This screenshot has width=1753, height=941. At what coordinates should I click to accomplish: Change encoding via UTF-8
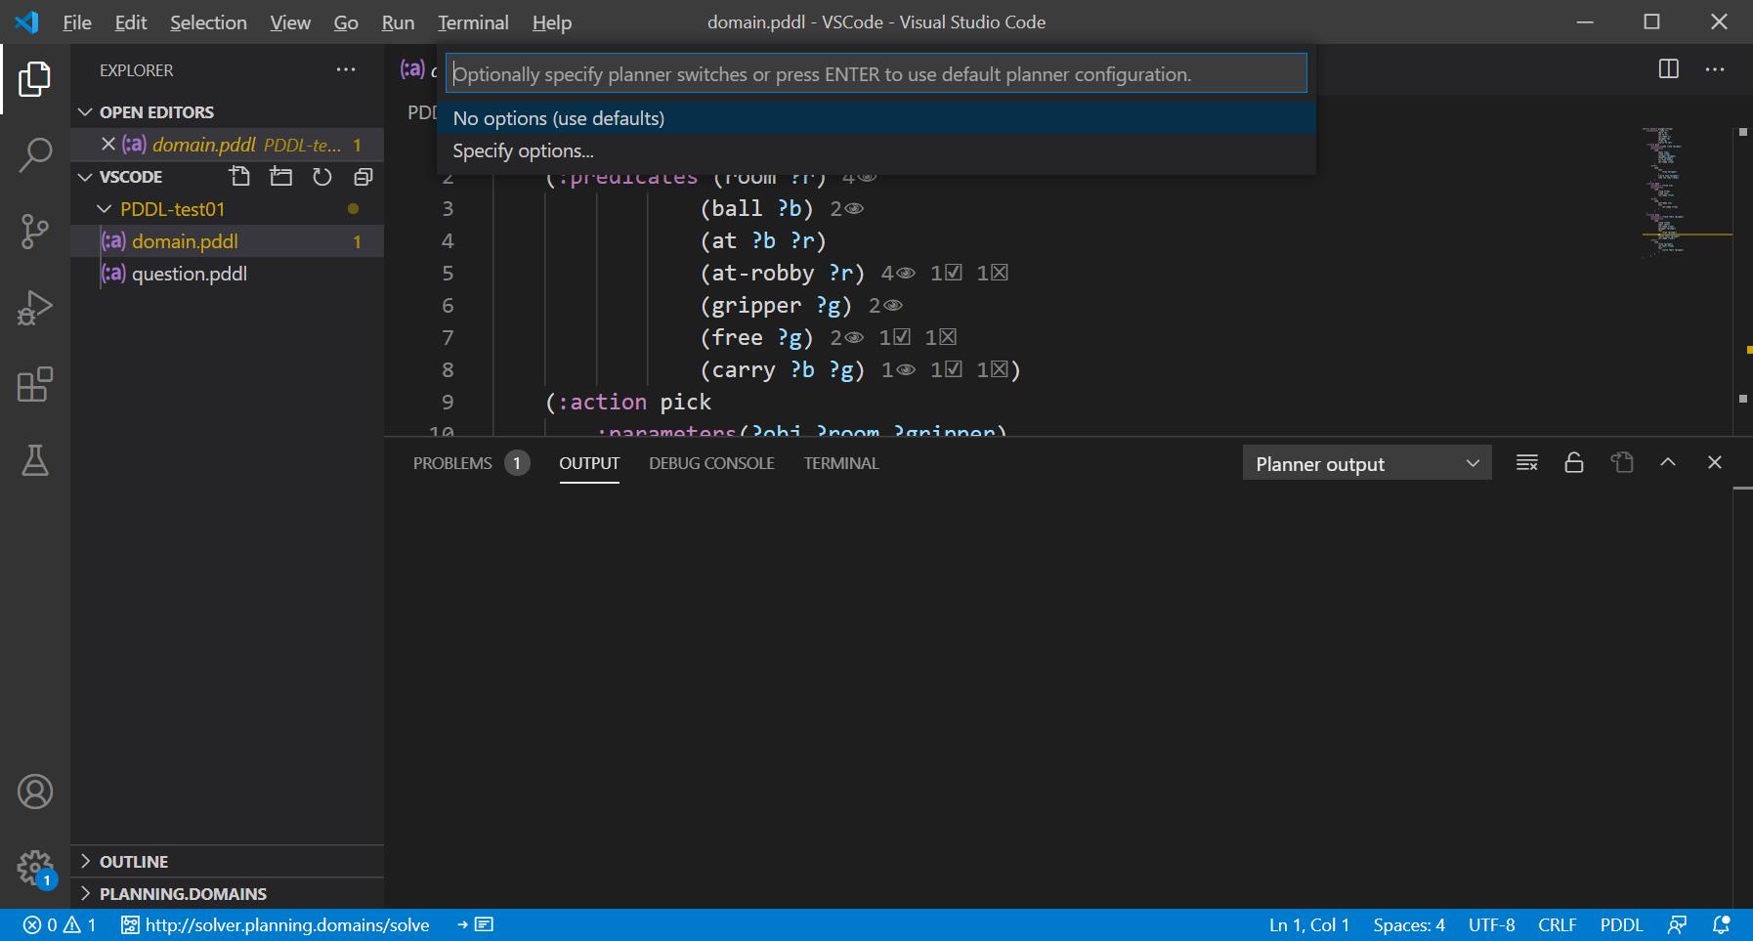pyautogui.click(x=1491, y=924)
